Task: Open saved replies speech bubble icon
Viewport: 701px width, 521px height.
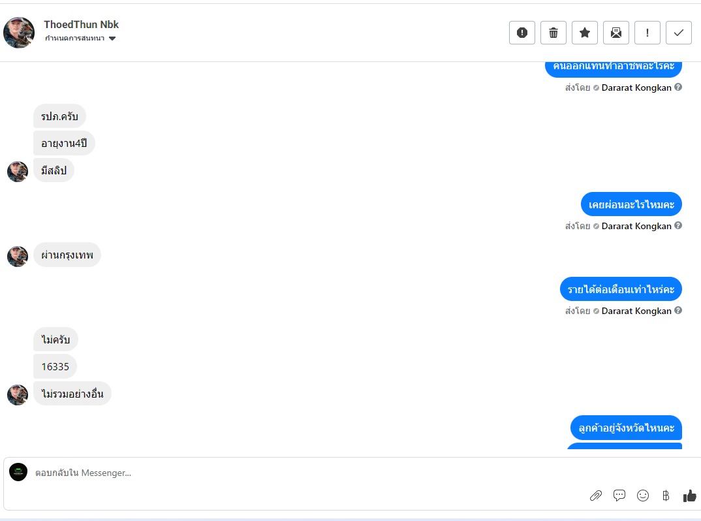Action: coord(619,496)
